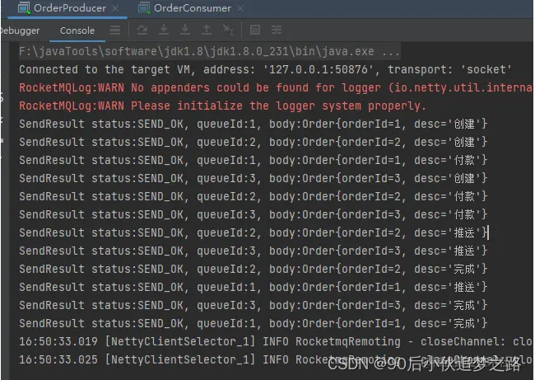535x380 pixels.
Task: Click the Step Into arrow beside Step Over
Action: [164, 30]
